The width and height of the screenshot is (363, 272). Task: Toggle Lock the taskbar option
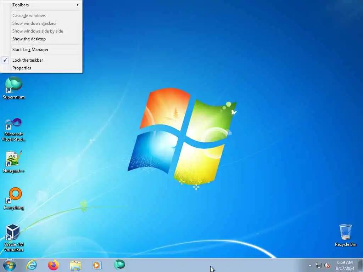41,60
